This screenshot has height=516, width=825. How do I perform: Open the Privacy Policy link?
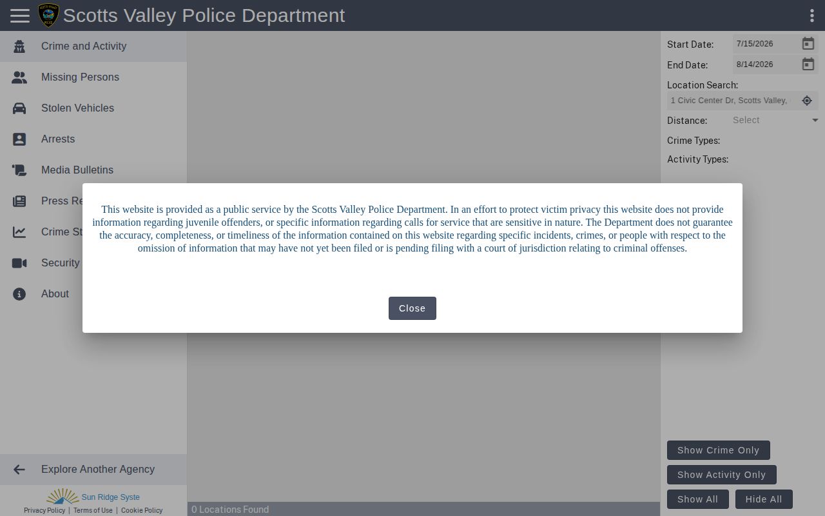[x=44, y=510]
